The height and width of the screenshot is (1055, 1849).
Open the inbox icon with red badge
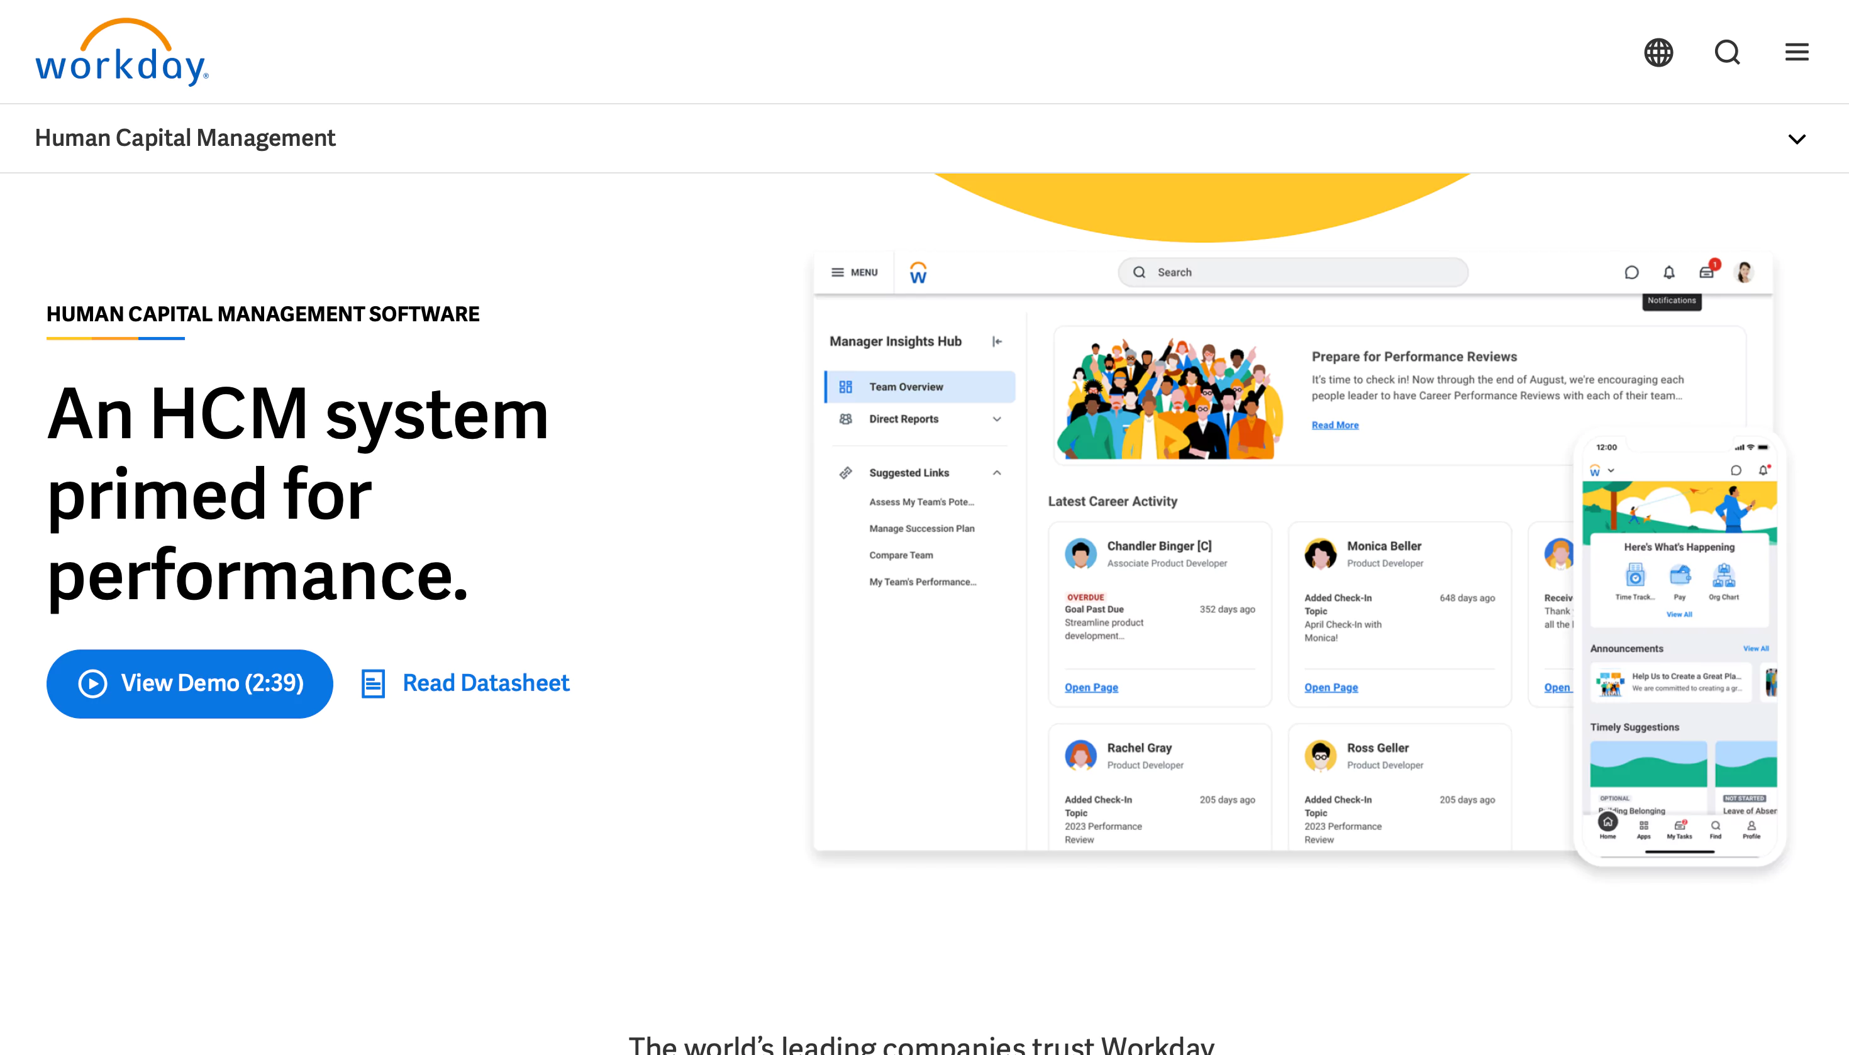[x=1707, y=272]
